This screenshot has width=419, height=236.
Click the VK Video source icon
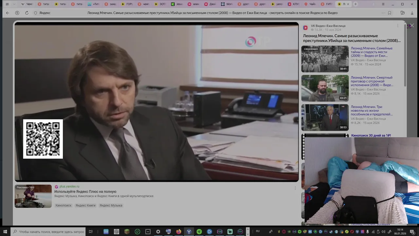305,28
